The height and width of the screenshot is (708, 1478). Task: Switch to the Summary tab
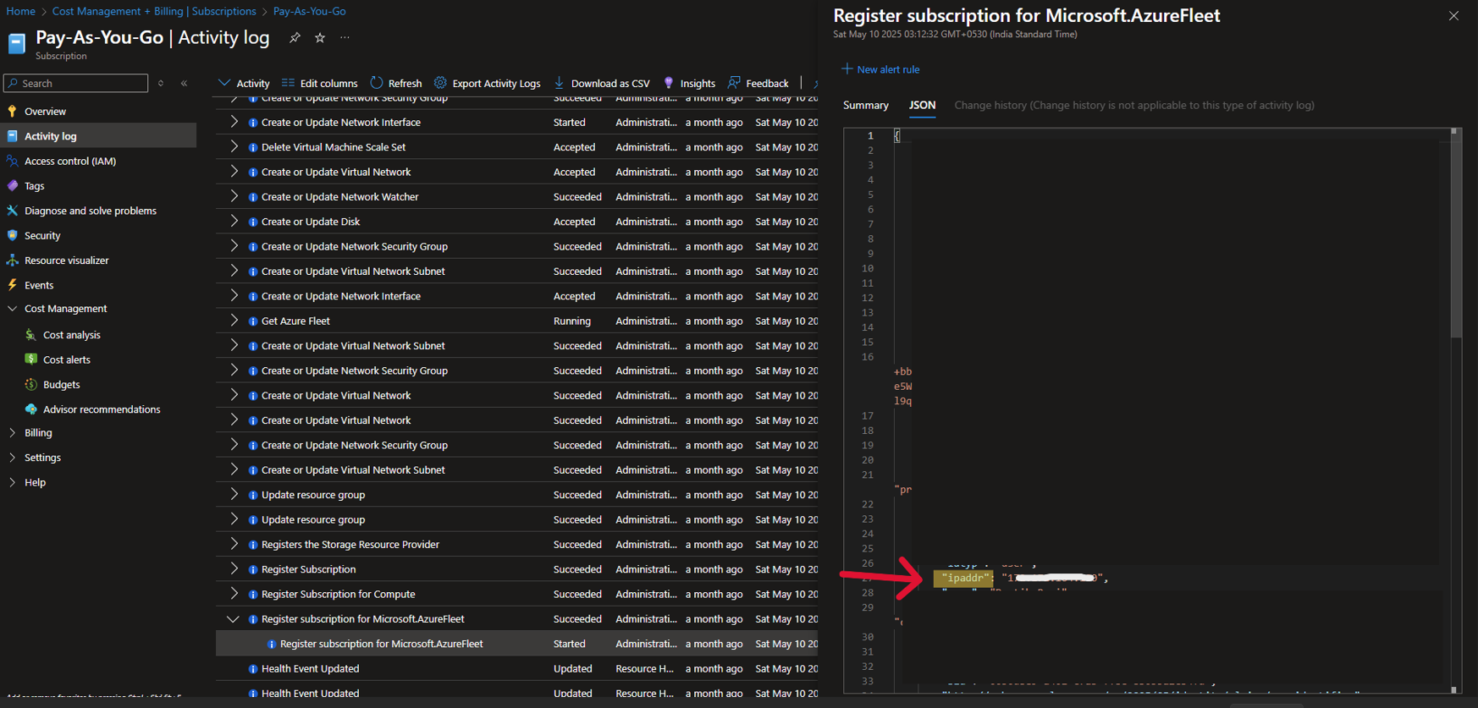[x=866, y=106]
